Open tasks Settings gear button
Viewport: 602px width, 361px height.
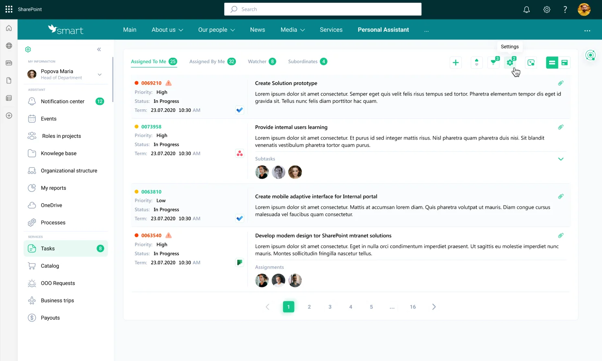click(510, 63)
